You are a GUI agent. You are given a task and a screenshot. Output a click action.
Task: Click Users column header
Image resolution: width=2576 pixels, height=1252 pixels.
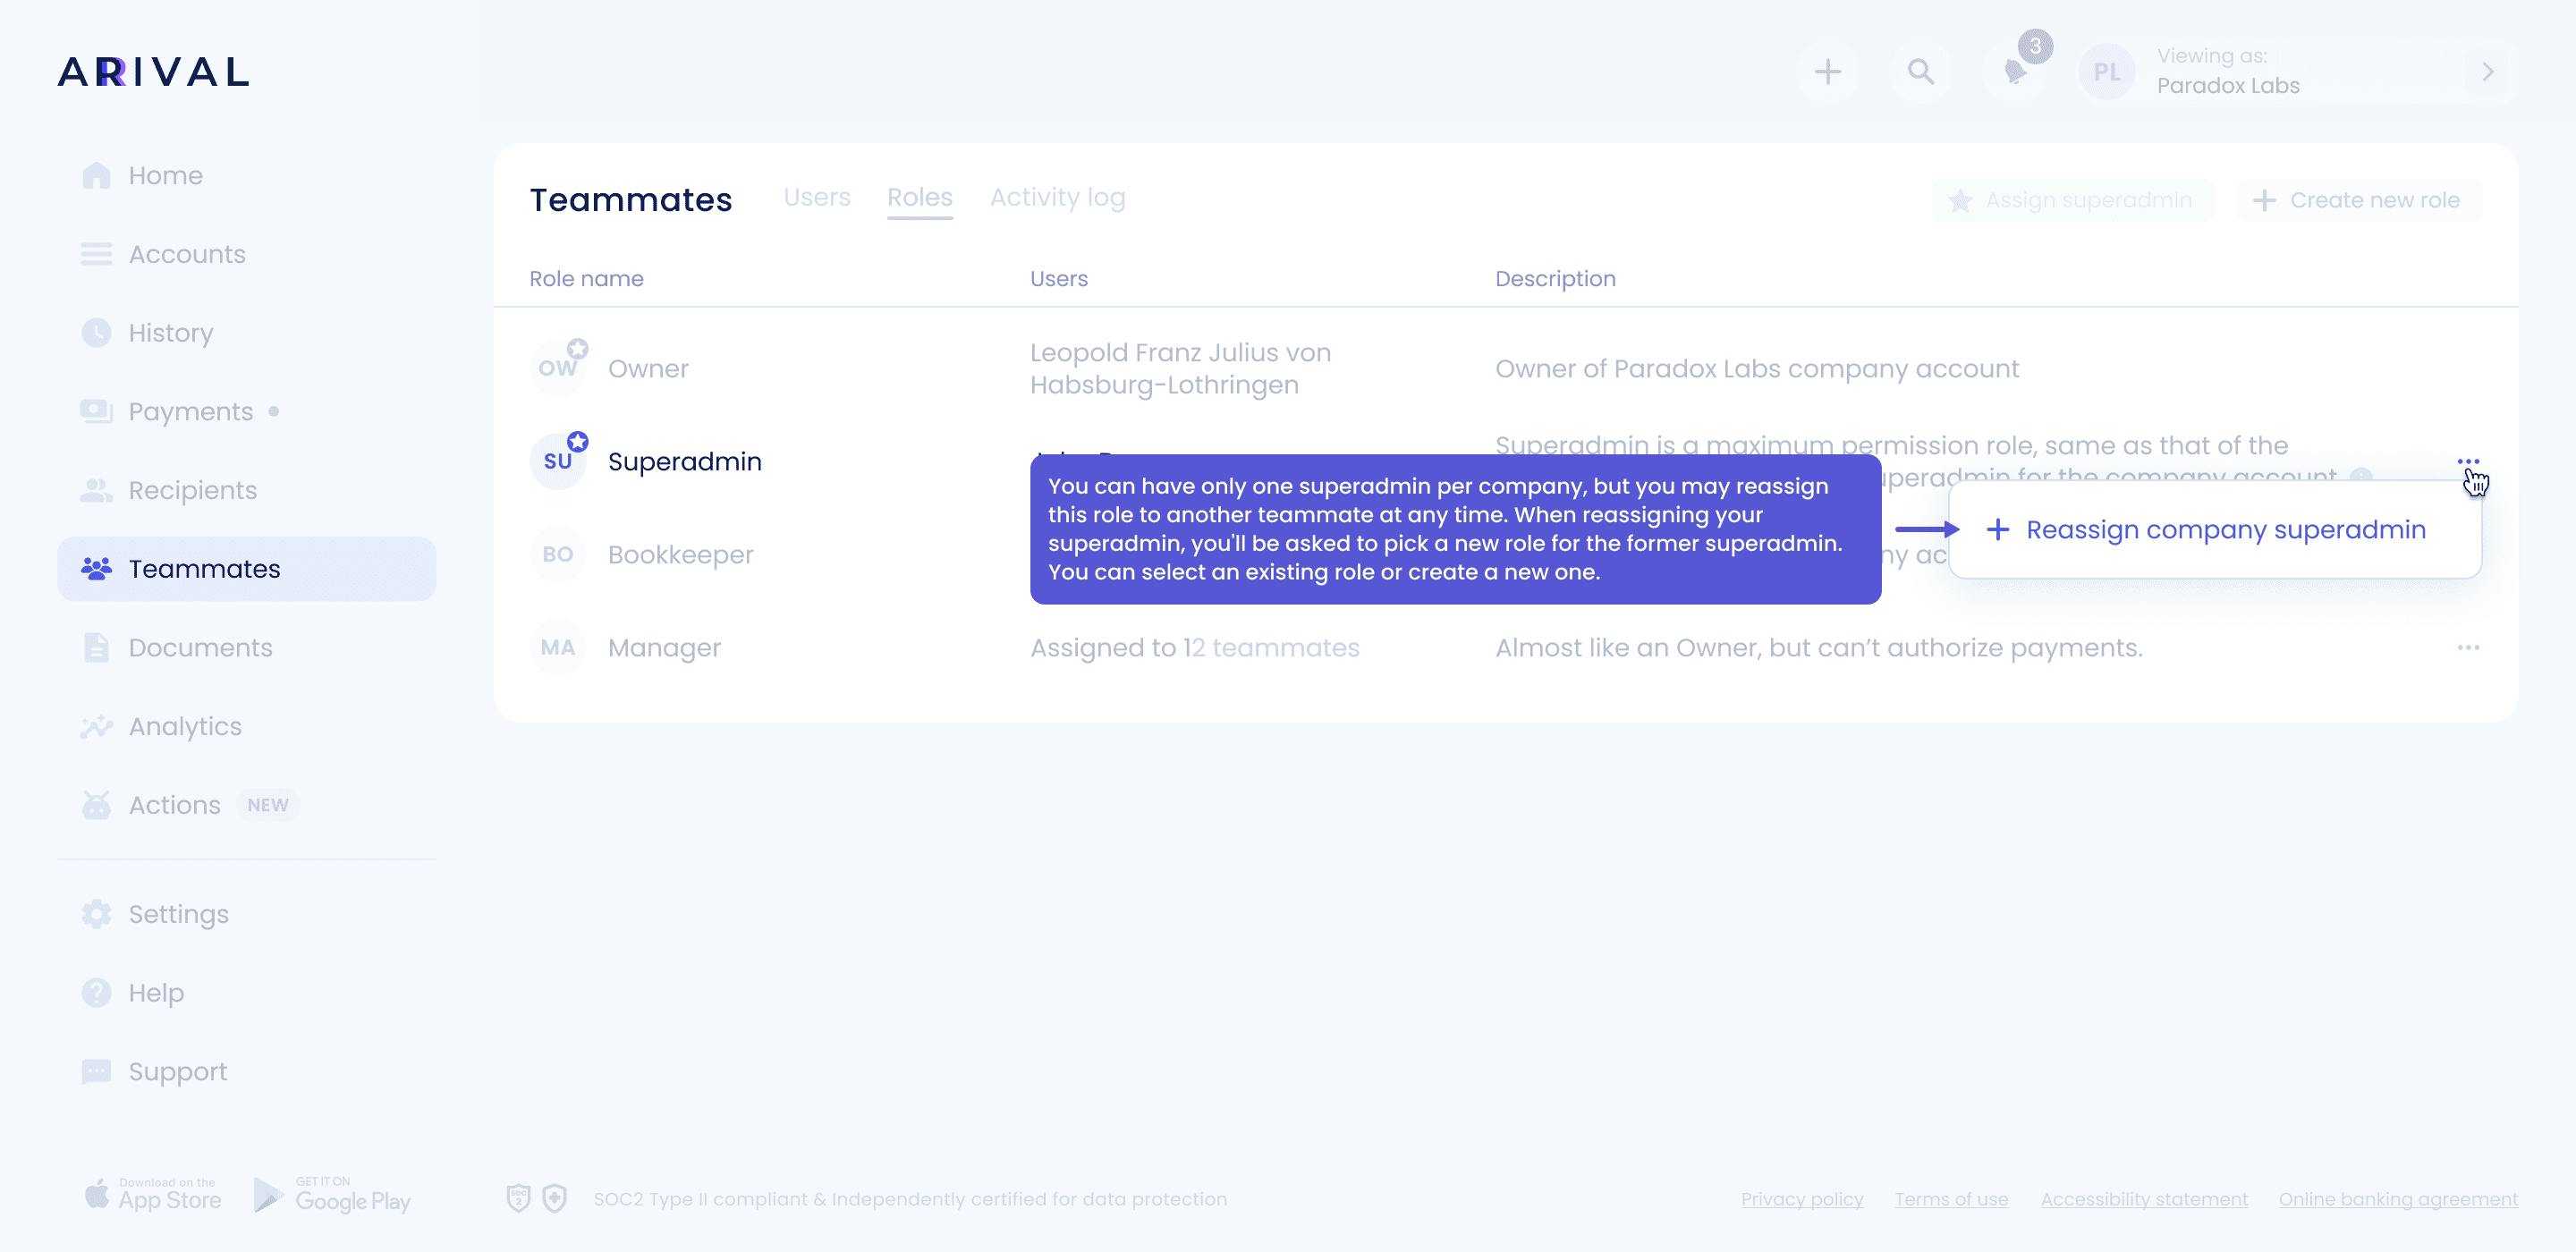coord(1059,279)
